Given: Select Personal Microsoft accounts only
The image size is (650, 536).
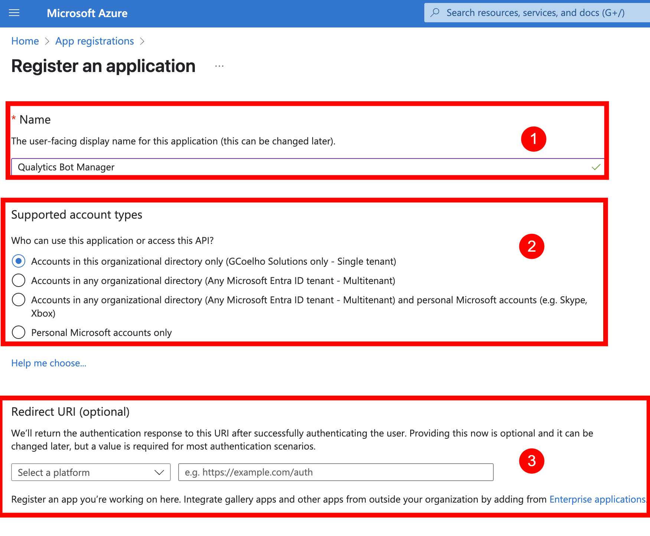Looking at the screenshot, I should [x=18, y=333].
